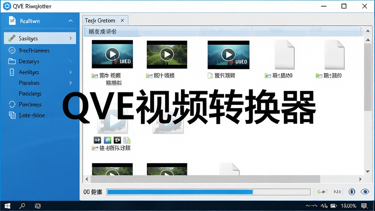375x211 pixels.
Task: Click the copy-pages icon beside Smte-Stiine
Action: pos(12,115)
